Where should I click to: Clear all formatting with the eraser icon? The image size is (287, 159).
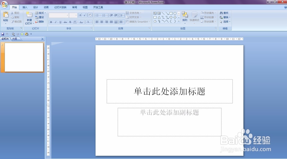click(x=90, y=15)
